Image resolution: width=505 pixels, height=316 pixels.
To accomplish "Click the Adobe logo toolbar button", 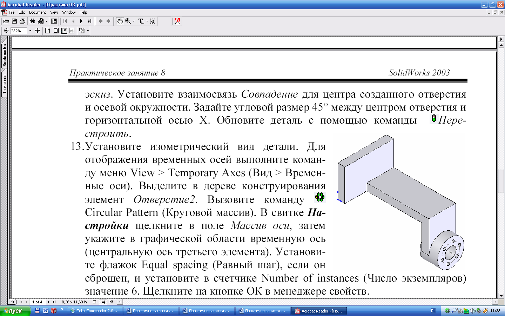I will (x=177, y=21).
